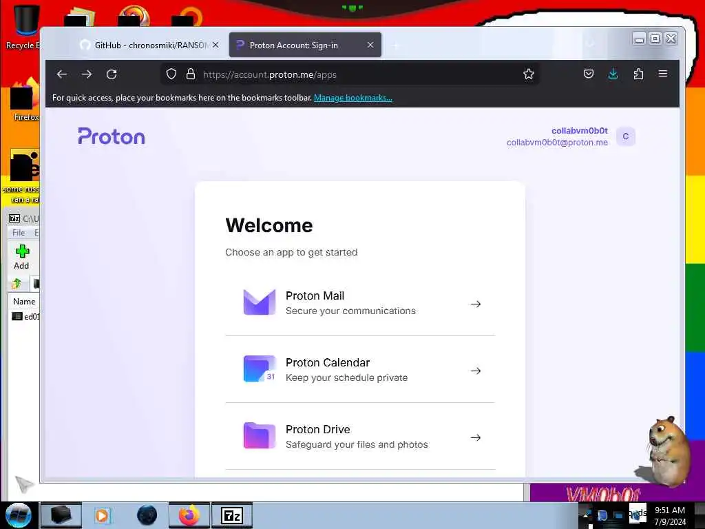Bookmark this page with the star icon
Image resolution: width=705 pixels, height=529 pixels.
click(x=529, y=74)
